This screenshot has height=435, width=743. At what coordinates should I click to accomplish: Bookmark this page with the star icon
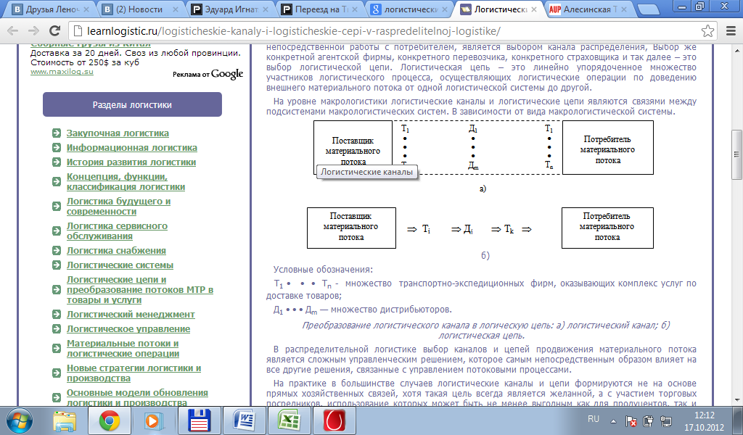click(707, 31)
